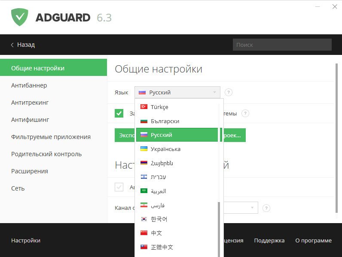342x257 pixels.
Task: Collapse the Язык language dropdown arrow
Action: pos(215,92)
